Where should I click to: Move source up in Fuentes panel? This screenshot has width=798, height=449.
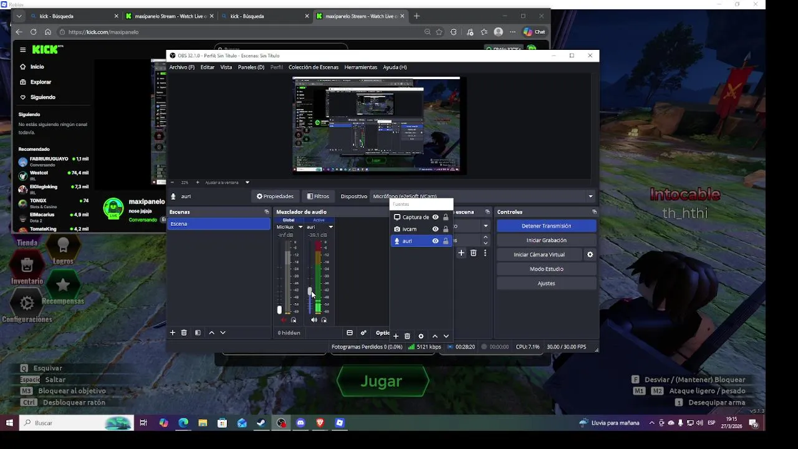tap(435, 336)
